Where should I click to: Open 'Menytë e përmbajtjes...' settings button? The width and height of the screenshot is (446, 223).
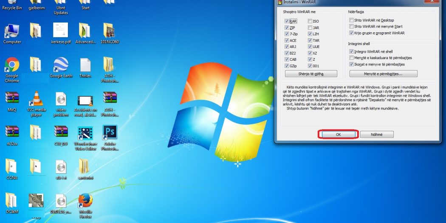click(x=384, y=74)
